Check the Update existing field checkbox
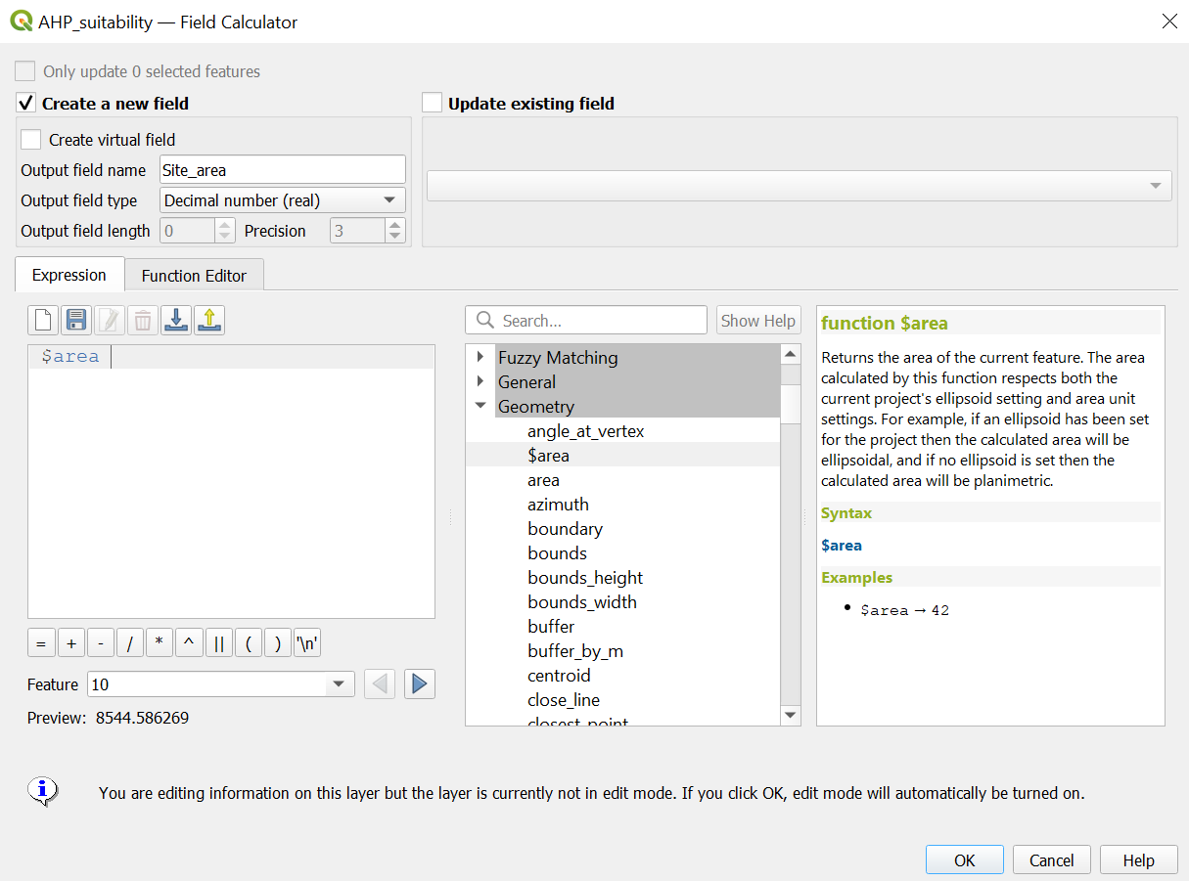This screenshot has height=881, width=1189. [x=432, y=104]
